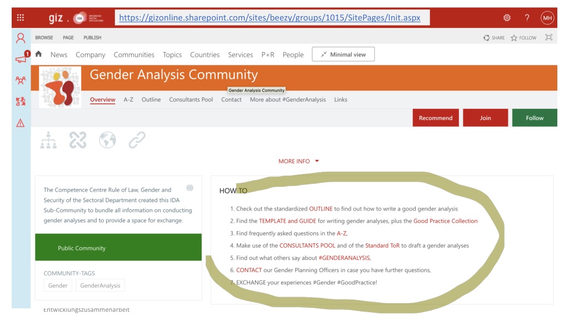Select the Consultants Pool tab
Image resolution: width=569 pixels, height=320 pixels.
191,100
